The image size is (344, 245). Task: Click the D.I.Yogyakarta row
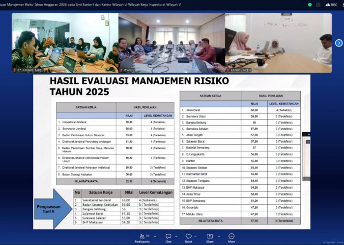(x=240, y=154)
